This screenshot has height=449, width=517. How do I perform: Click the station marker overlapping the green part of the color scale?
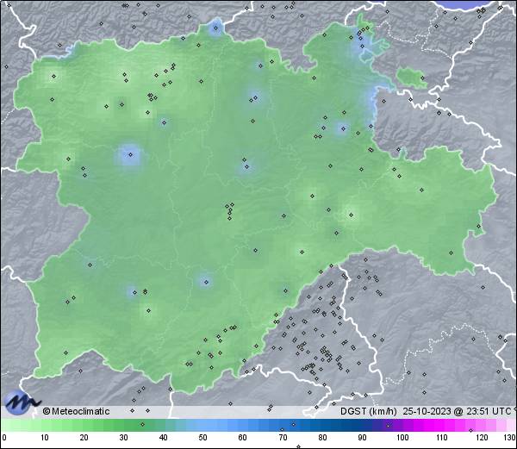point(142,424)
